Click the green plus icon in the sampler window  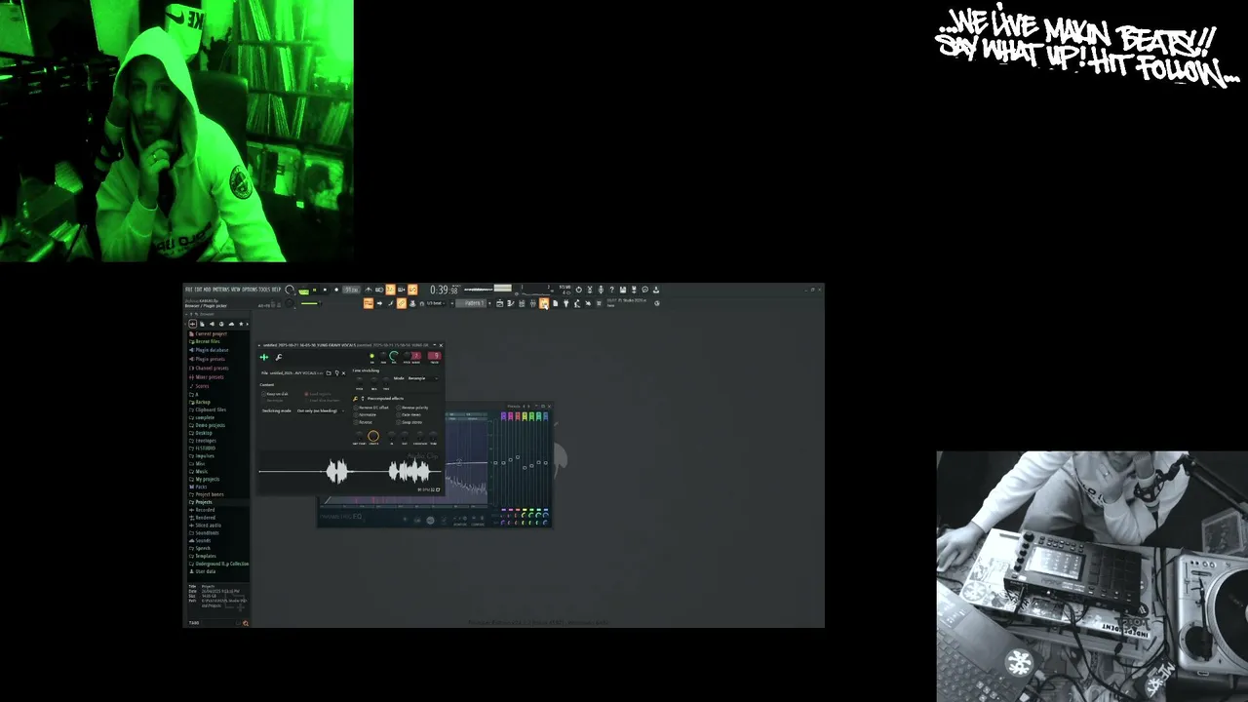263,358
